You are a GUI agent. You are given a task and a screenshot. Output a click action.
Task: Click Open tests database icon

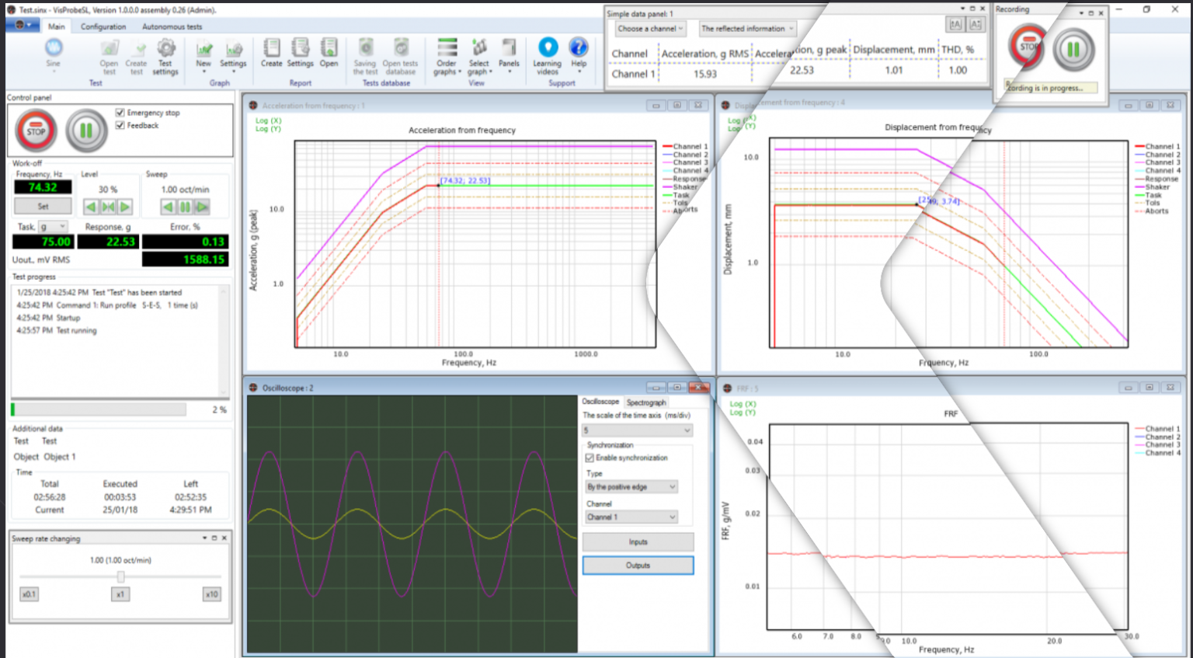401,57
